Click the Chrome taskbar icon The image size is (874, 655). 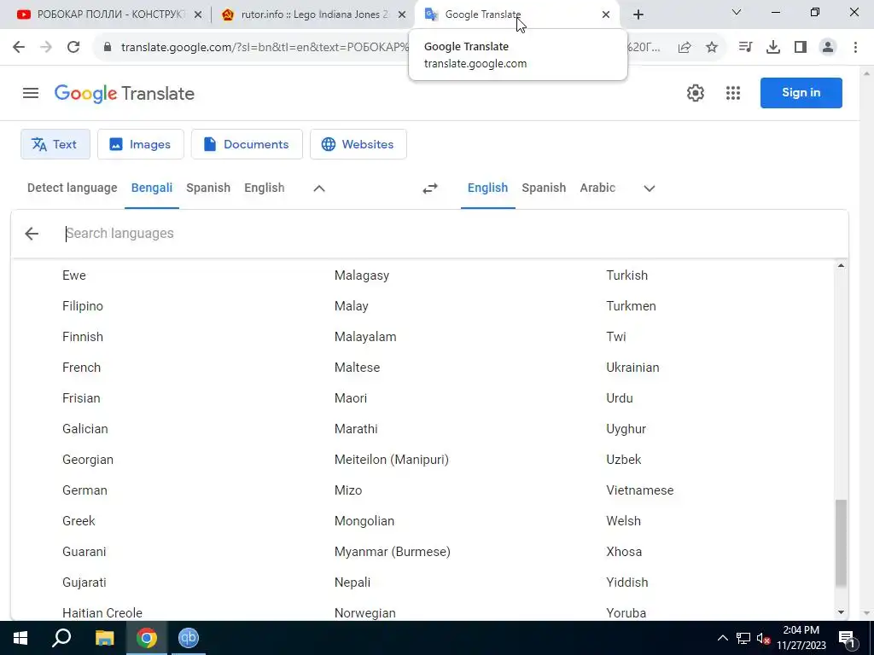point(147,638)
